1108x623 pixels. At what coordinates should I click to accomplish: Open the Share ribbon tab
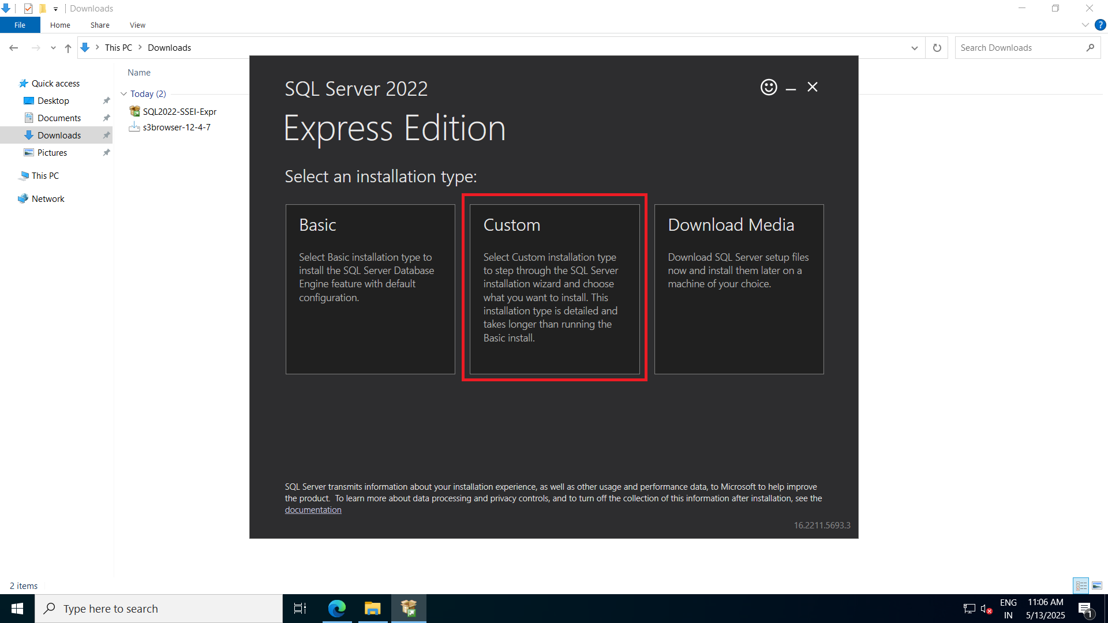100,25
